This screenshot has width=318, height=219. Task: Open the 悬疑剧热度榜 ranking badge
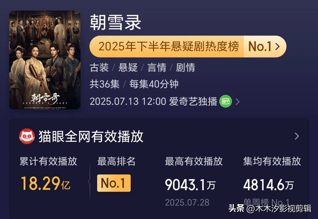[170, 46]
